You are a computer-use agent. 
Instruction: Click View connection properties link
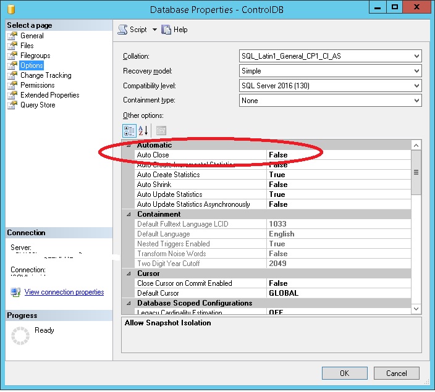point(64,292)
